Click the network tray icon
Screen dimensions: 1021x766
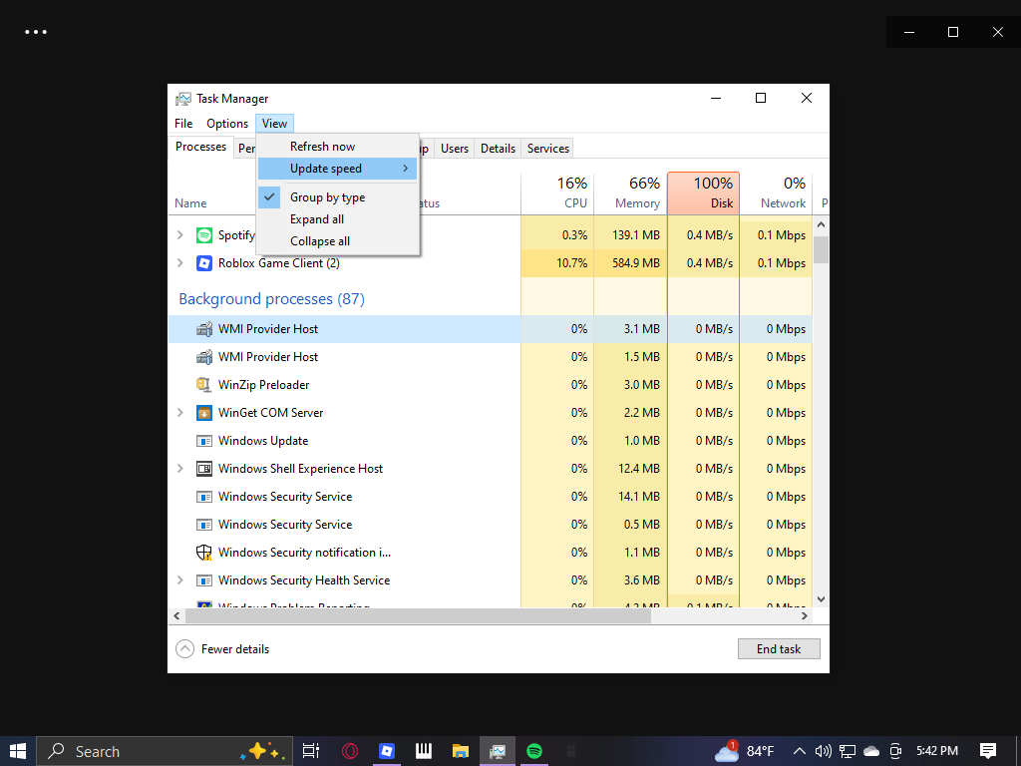click(848, 751)
